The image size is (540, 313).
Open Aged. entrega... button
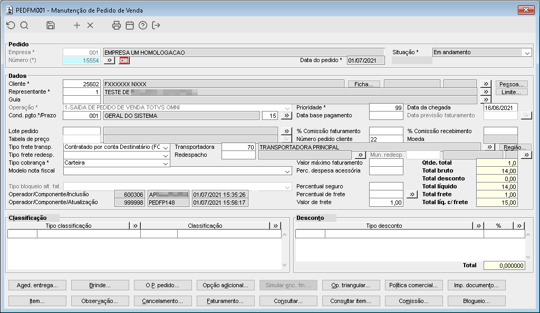[37, 285]
